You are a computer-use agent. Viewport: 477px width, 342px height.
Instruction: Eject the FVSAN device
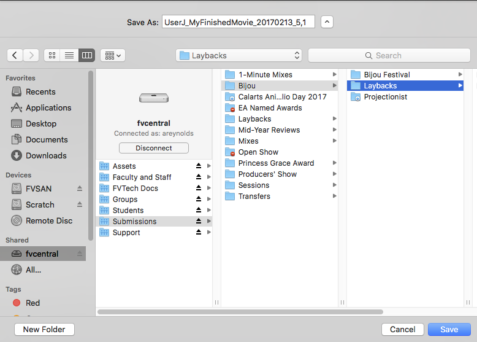point(80,188)
